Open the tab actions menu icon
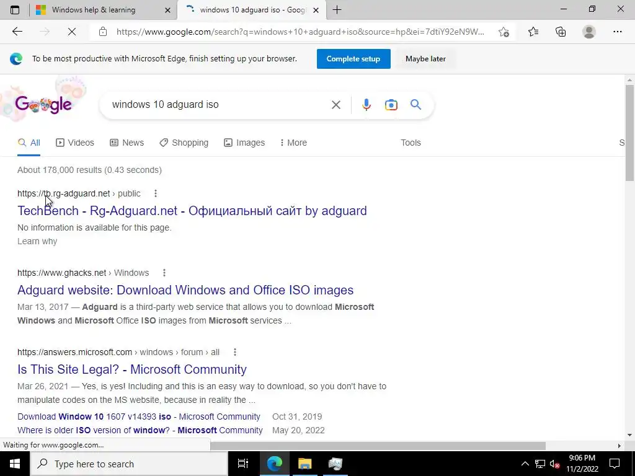This screenshot has width=635, height=476. (15, 10)
